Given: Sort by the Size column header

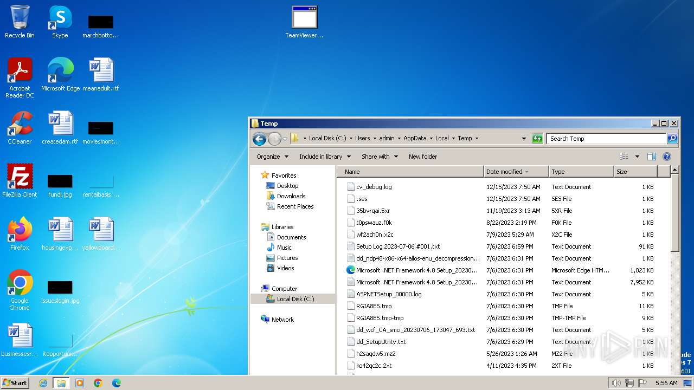Looking at the screenshot, I should click(635, 172).
